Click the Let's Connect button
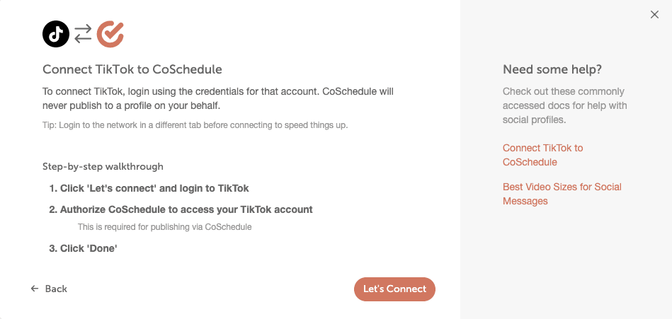 point(394,289)
